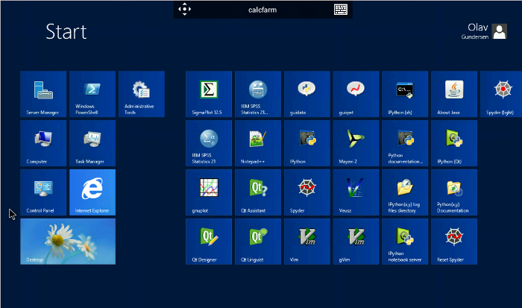Open IPython (sh) tile
The height and width of the screenshot is (308, 522).
pos(405,94)
